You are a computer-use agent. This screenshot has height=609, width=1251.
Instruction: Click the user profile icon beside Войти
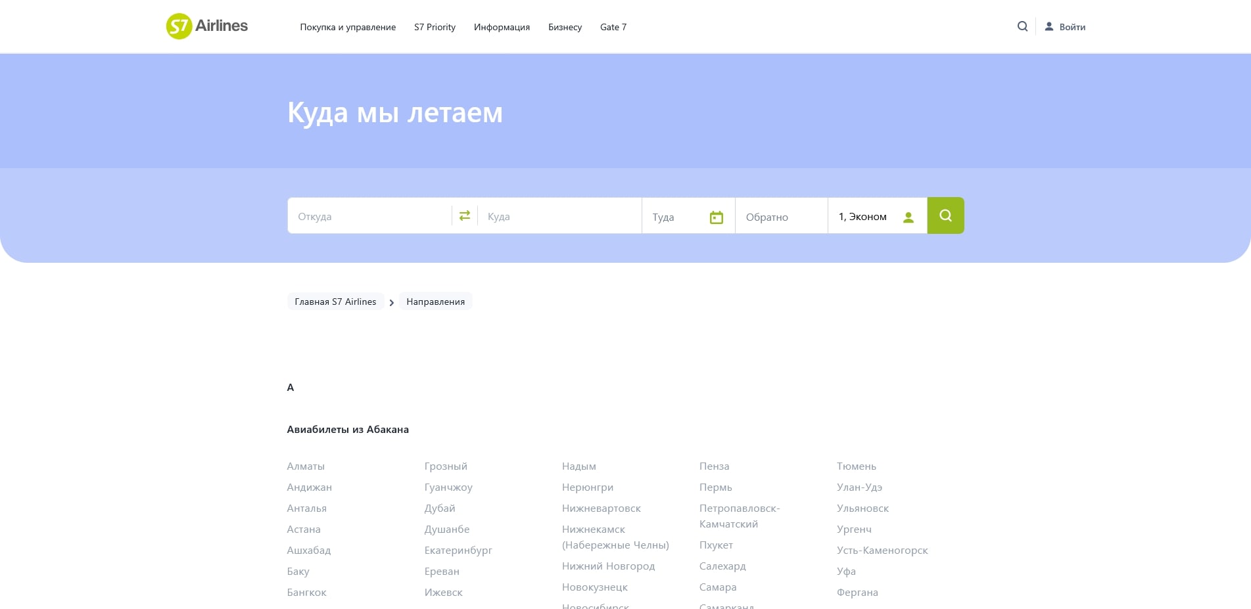(x=1049, y=27)
